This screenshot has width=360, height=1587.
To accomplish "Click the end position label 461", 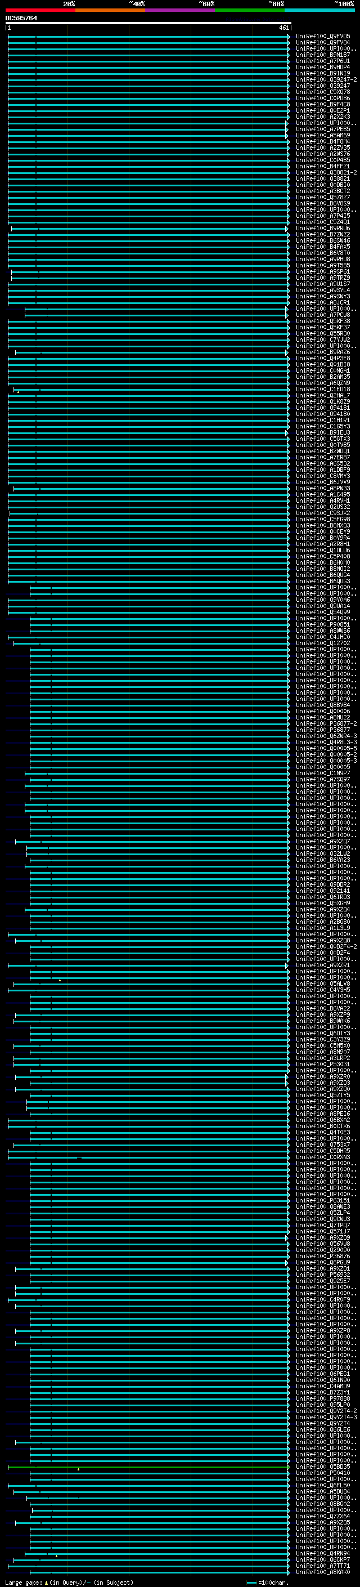I will point(283,28).
